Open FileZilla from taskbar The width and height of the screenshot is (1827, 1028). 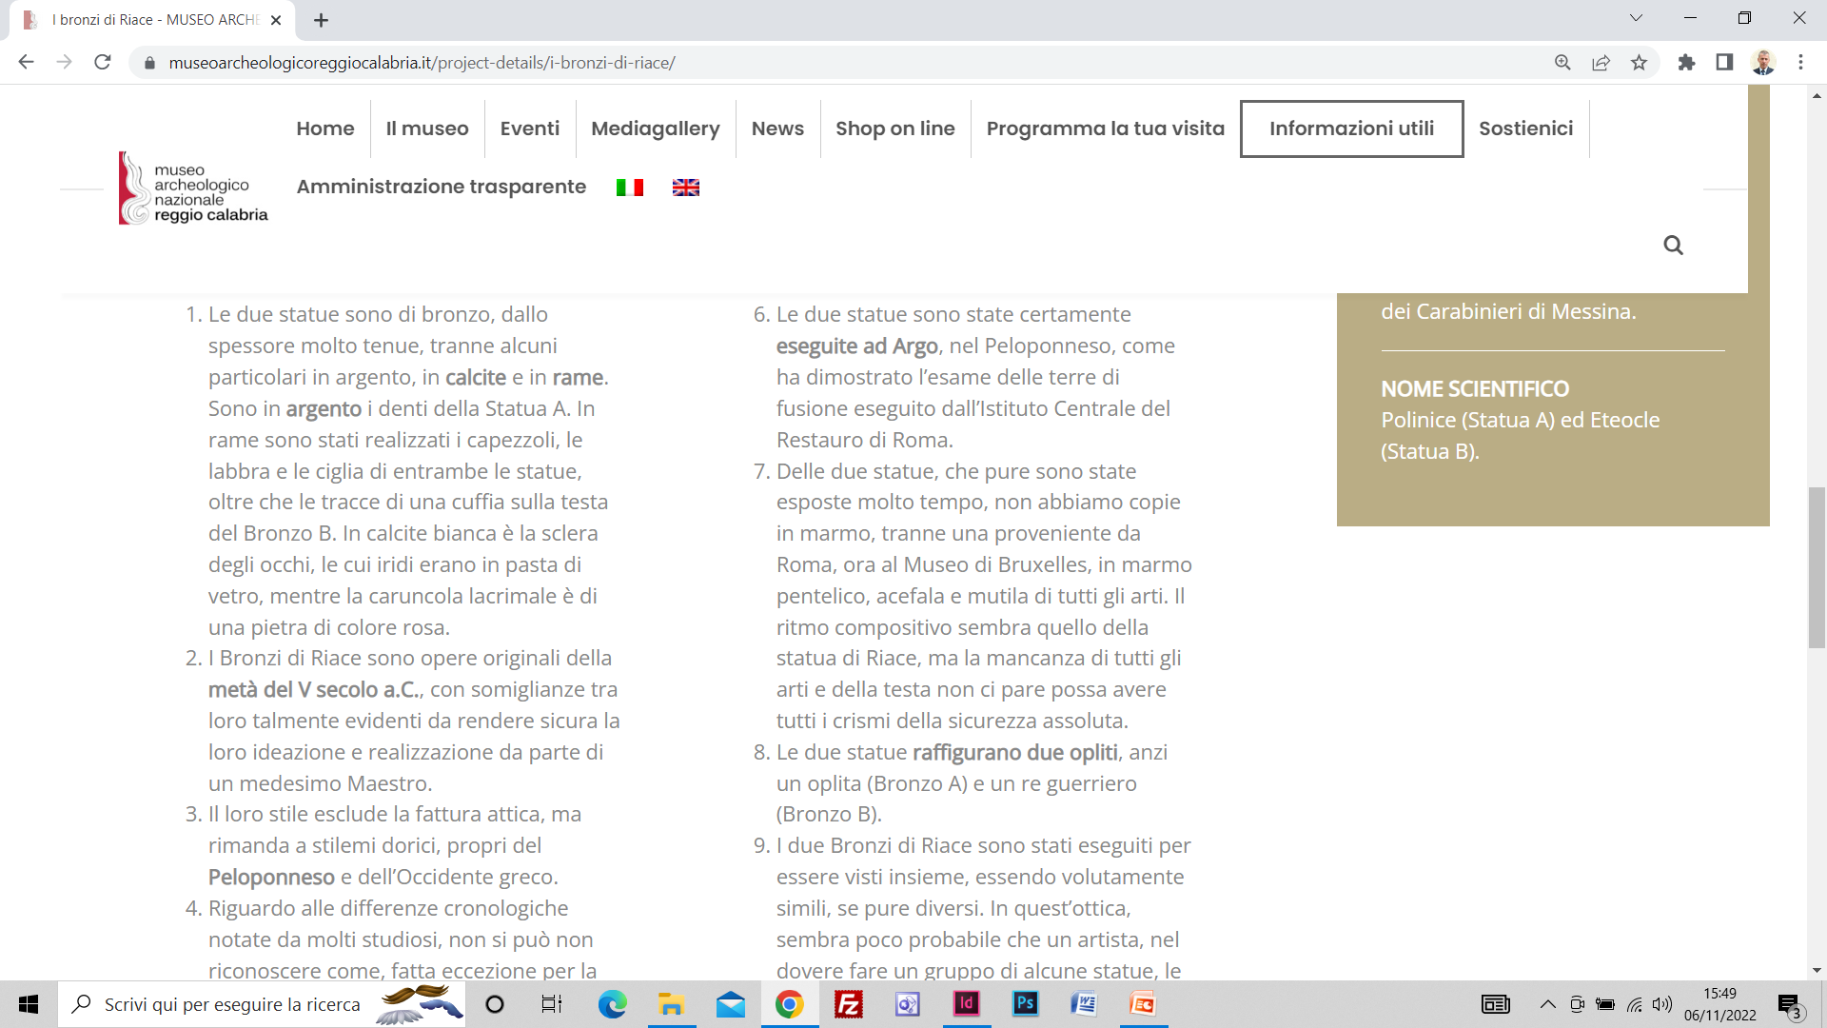[x=848, y=1004]
